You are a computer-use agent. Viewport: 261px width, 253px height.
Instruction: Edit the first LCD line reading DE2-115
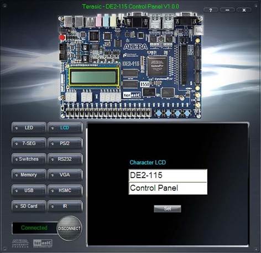coord(168,175)
